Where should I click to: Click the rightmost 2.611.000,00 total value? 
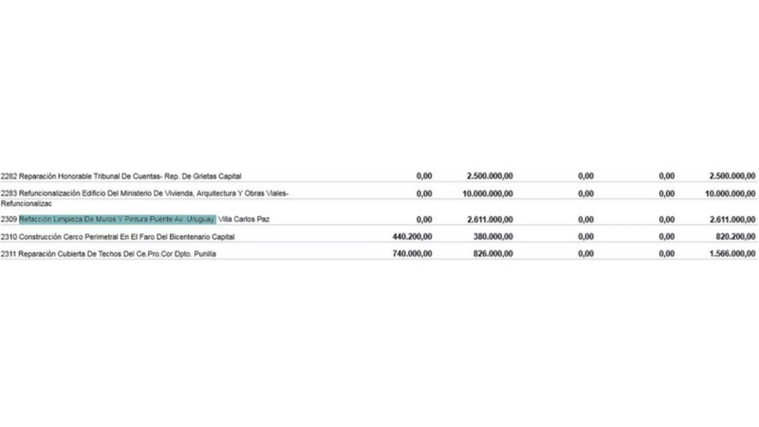pyautogui.click(x=732, y=220)
